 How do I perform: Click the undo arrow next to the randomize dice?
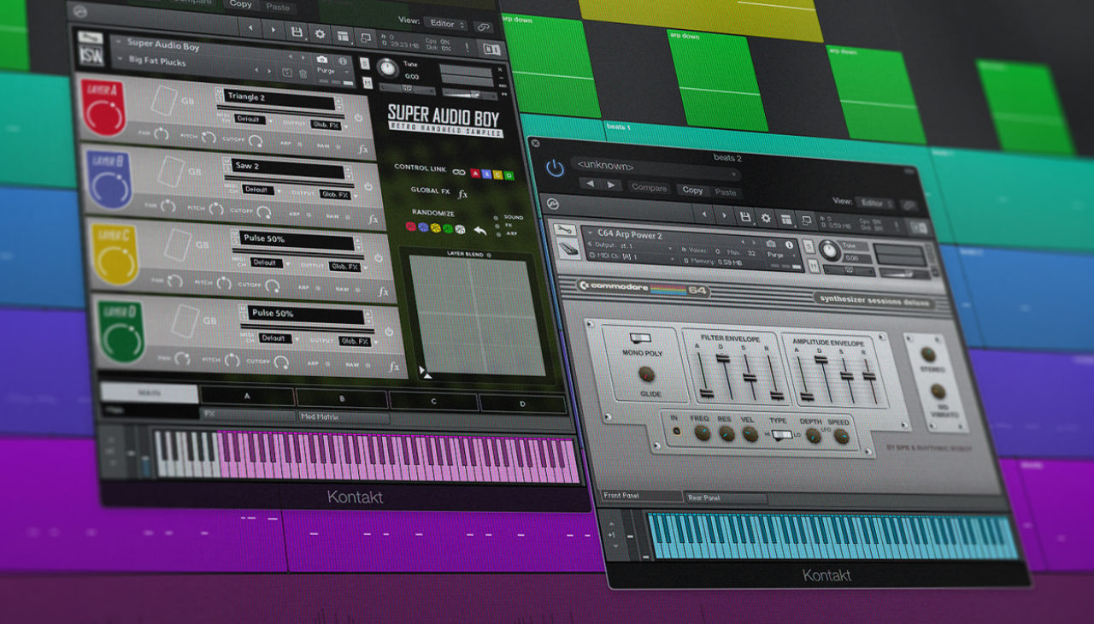pos(479,231)
